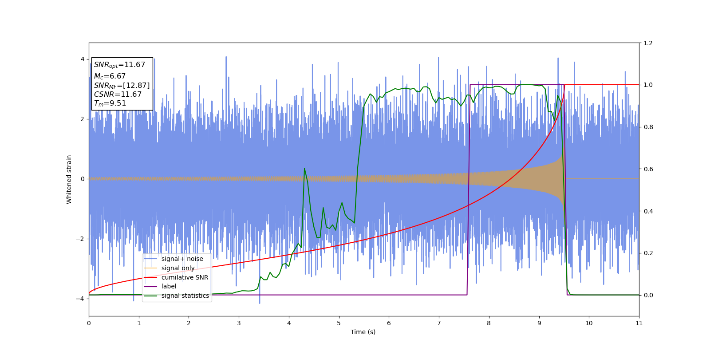
Task: Click the 'label' legend entry
Action: click(161, 286)
